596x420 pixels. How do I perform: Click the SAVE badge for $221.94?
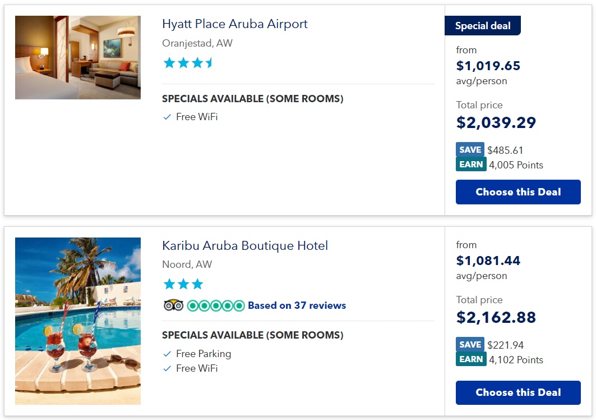pos(470,345)
